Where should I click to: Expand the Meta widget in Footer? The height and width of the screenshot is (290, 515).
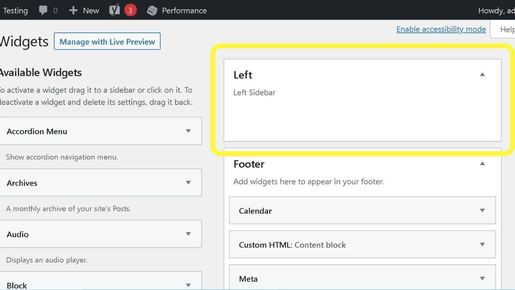(x=482, y=278)
